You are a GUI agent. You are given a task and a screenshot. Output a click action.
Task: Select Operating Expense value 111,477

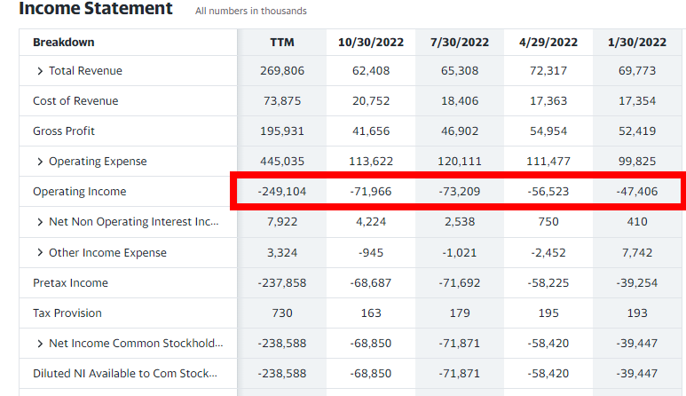548,162
